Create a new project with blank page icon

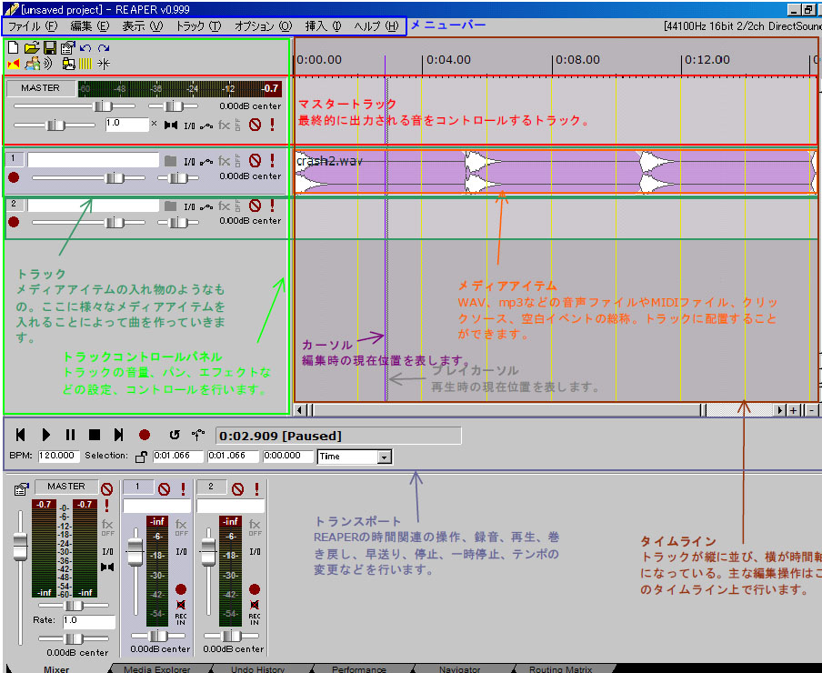13,47
